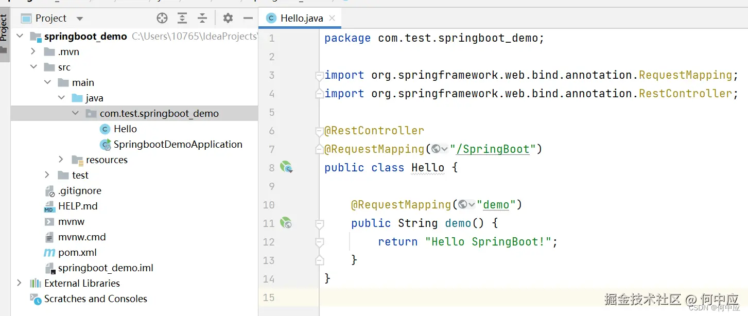This screenshot has height=316, width=748.
Task: Click the globe URL icon before "demo"
Action: coord(464,205)
